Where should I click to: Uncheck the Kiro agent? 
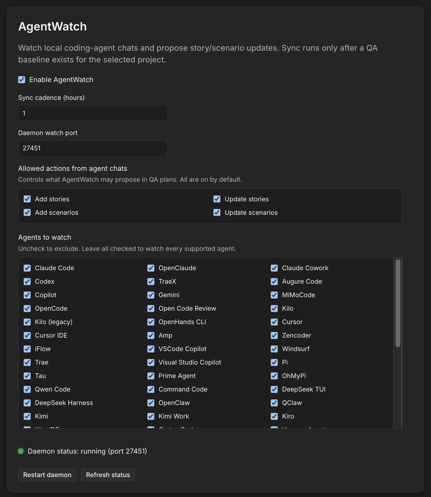click(274, 416)
